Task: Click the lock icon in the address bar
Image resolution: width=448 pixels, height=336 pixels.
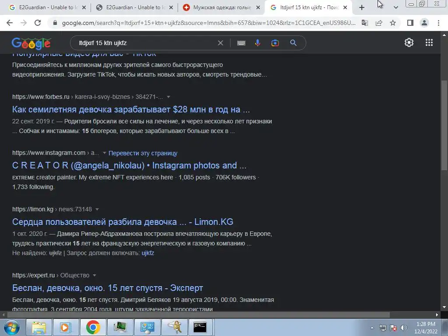Action: tap(55, 23)
